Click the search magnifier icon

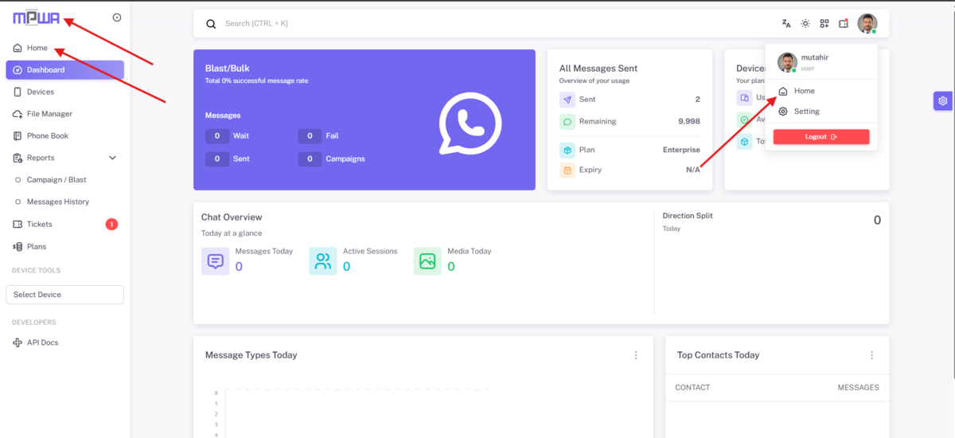211,24
